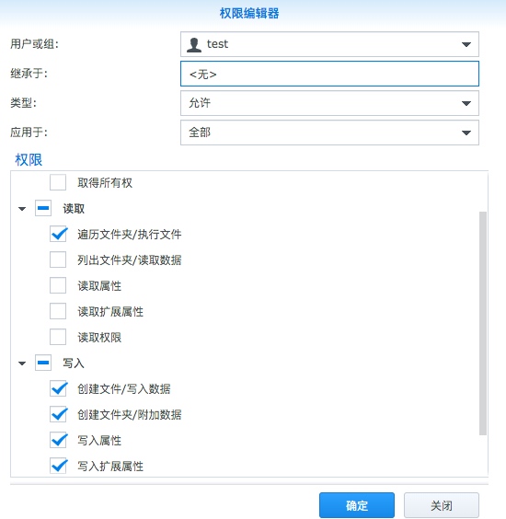Uncheck 创建文件夹/附加数据

point(58,414)
